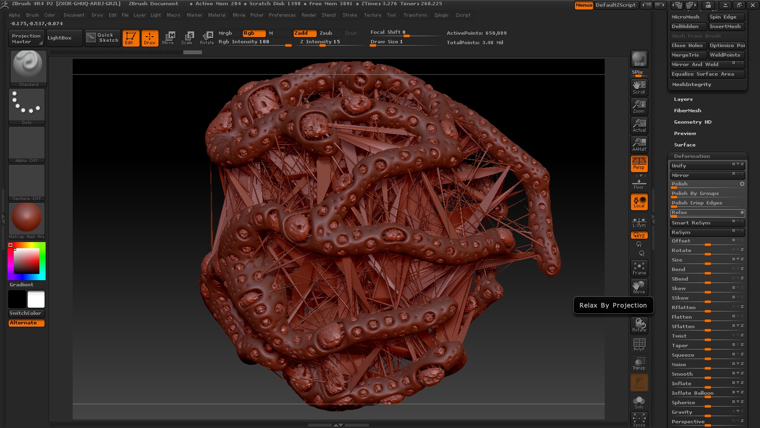Image resolution: width=760 pixels, height=428 pixels.
Task: Click the Close Holes button
Action: click(687, 46)
